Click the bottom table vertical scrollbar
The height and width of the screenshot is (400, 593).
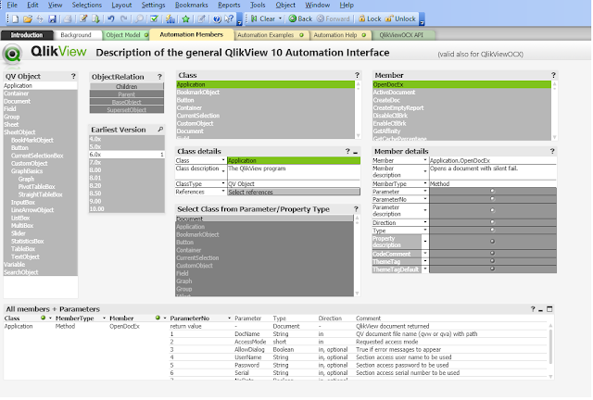[x=550, y=350]
